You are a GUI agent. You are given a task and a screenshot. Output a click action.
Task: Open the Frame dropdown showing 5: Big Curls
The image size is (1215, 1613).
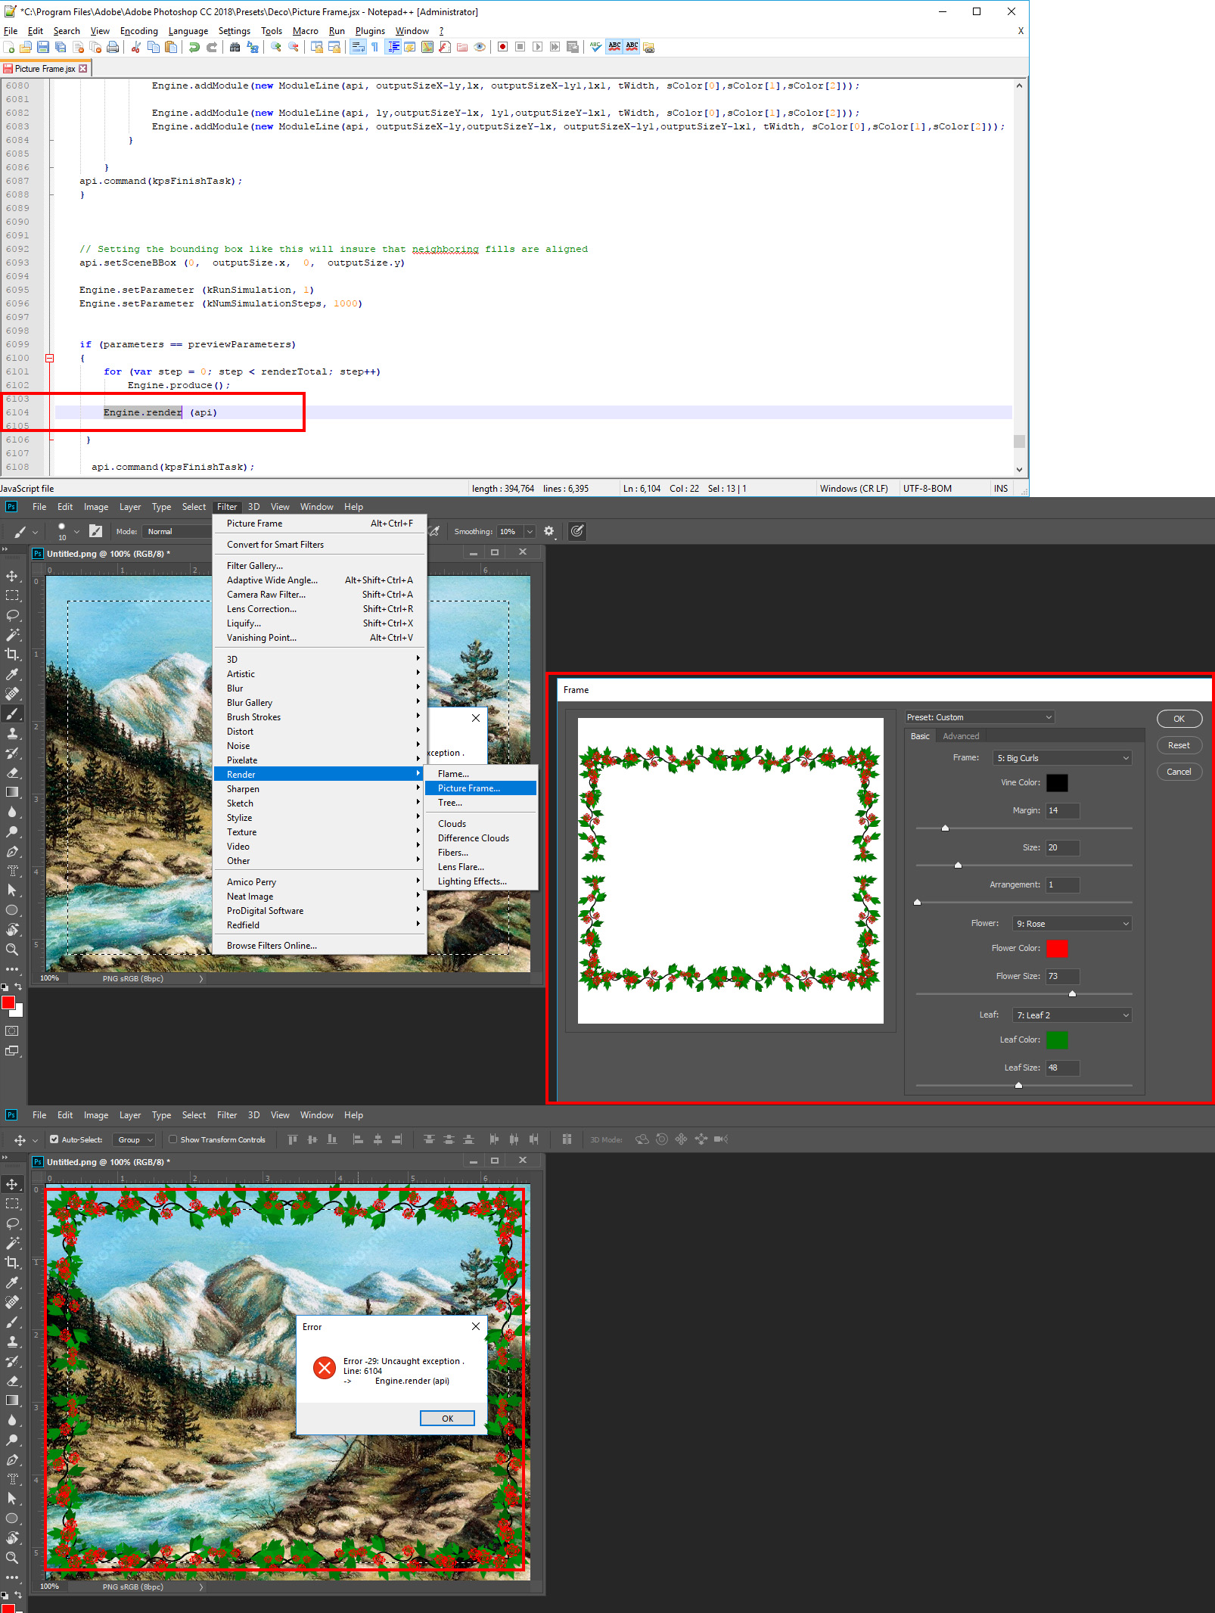click(1062, 757)
